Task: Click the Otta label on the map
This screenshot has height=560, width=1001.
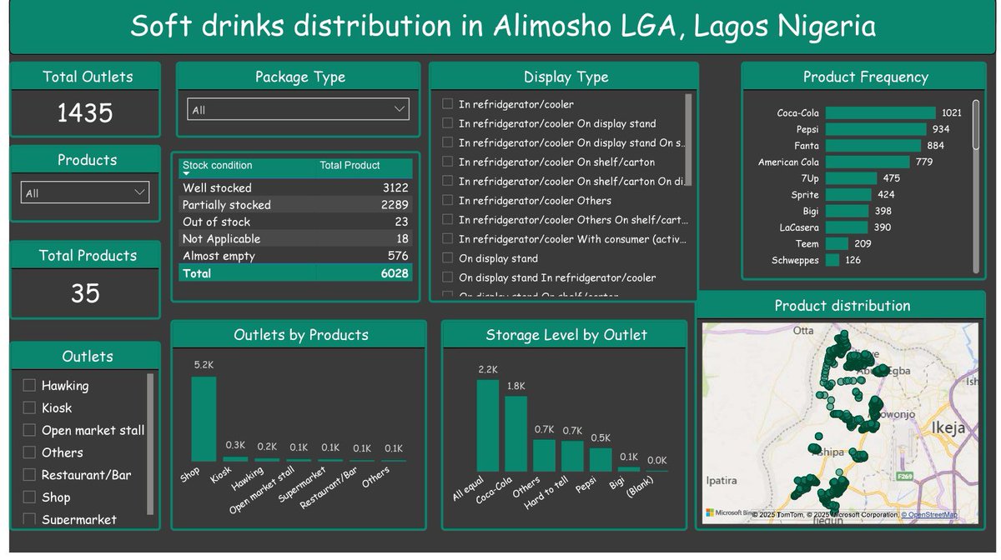Action: click(x=803, y=330)
